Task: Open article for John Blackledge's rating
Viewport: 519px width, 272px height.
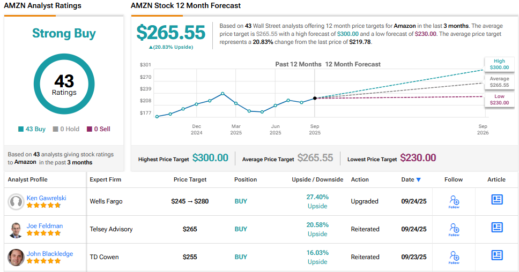Action: coord(497,255)
